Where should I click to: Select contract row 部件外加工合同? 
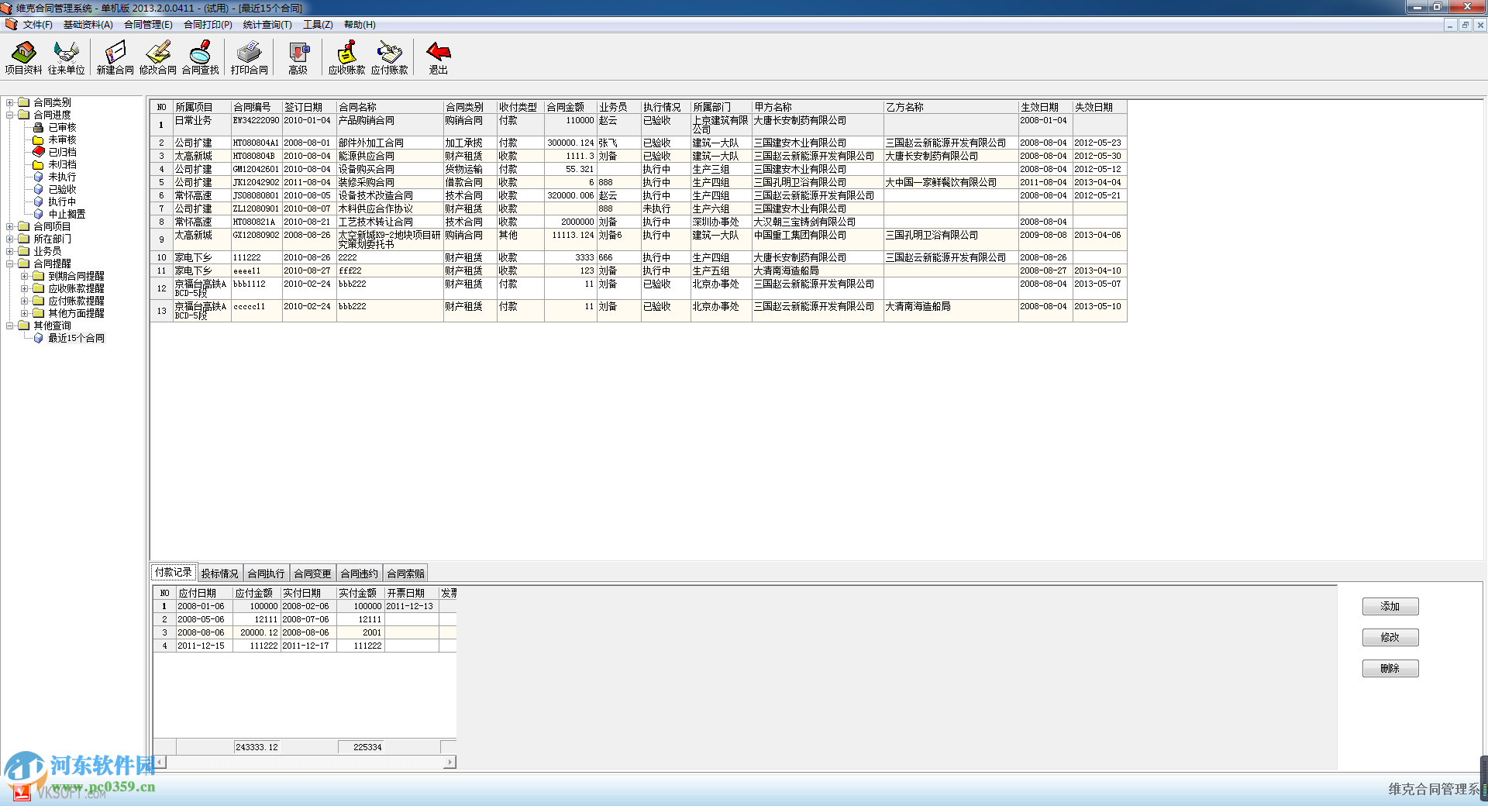(x=638, y=143)
